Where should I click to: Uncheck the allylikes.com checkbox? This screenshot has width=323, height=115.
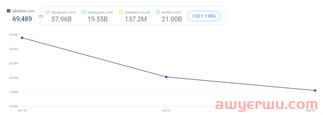[x=9, y=11]
